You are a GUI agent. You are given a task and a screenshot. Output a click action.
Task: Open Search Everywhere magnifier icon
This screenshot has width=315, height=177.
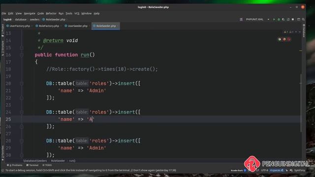pyautogui.click(x=303, y=20)
